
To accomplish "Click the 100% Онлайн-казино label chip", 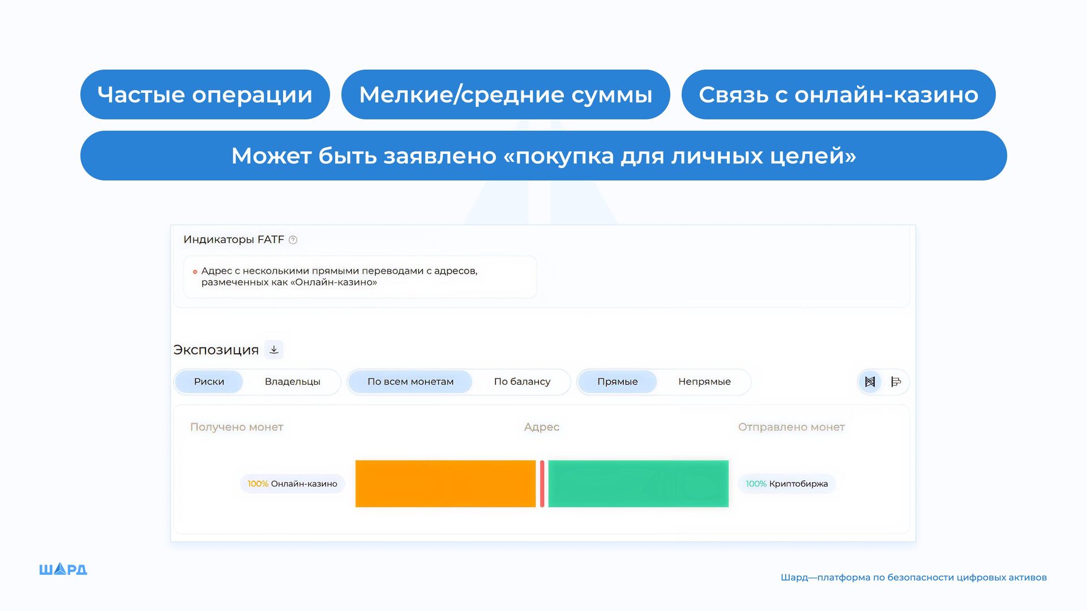I will [292, 484].
